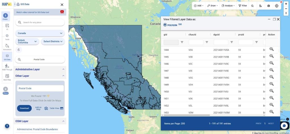Collapse the Other Layer section
The height and width of the screenshot is (134, 290).
pyautogui.click(x=63, y=76)
